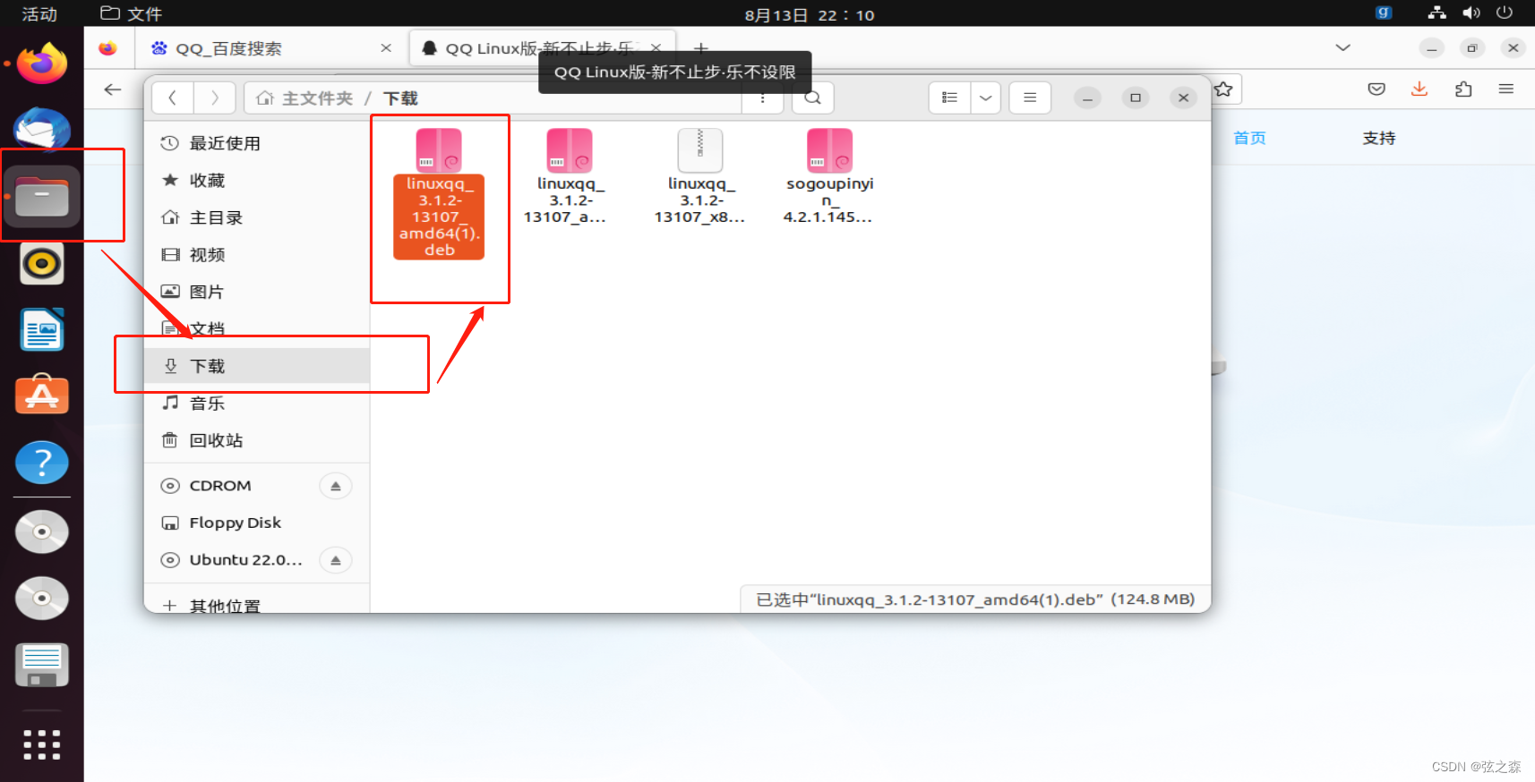Open the clock showing 8月13日 22:10
Viewport: 1535px width, 782px height.
pyautogui.click(x=810, y=14)
